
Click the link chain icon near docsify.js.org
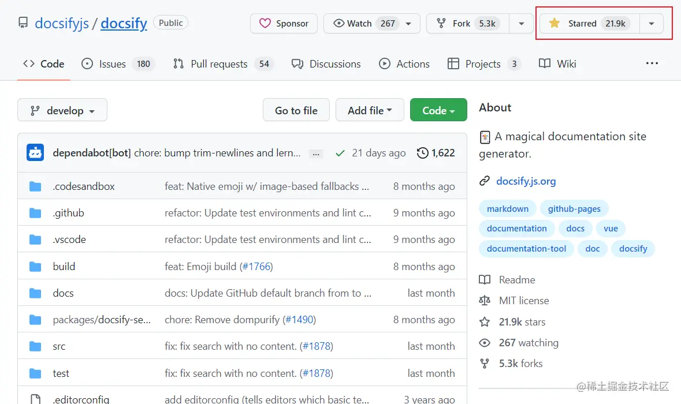[484, 181]
